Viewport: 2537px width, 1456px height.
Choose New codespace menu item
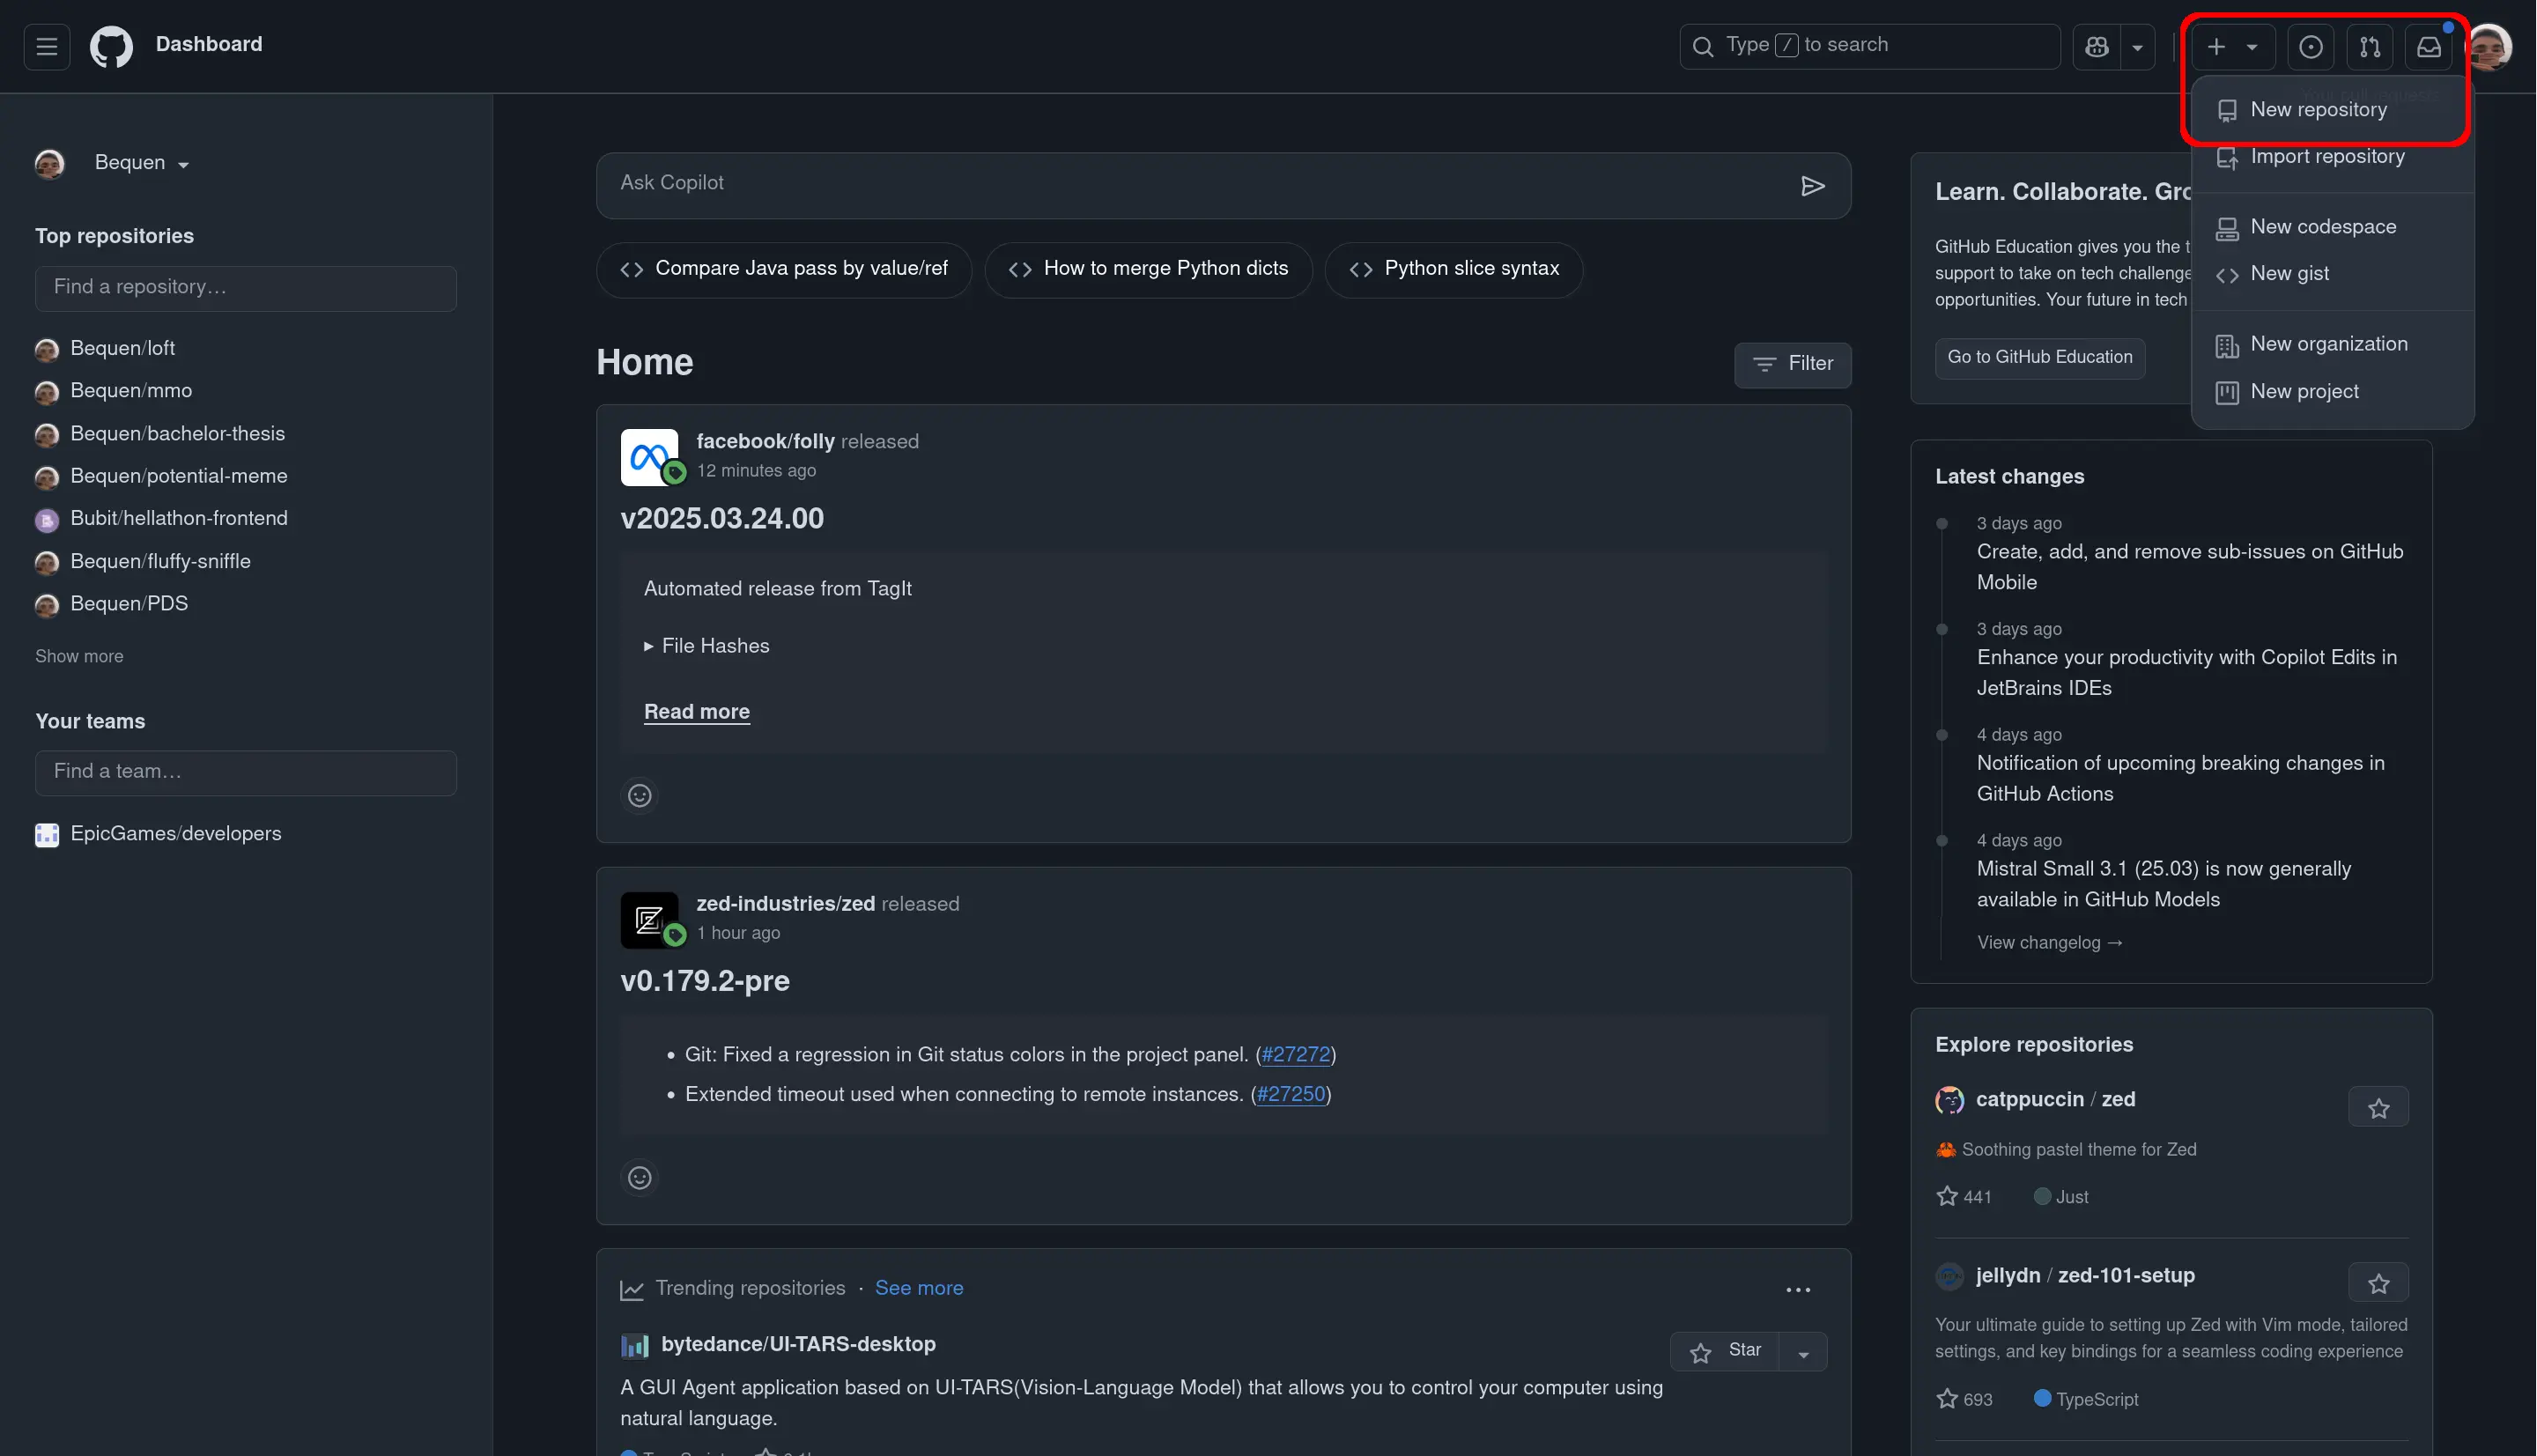[2322, 227]
